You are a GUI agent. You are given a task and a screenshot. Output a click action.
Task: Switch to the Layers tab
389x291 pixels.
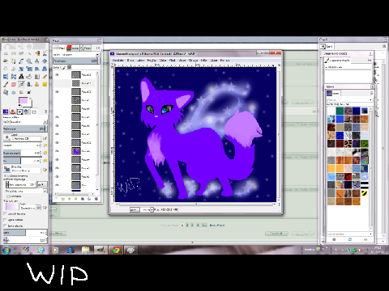tap(59, 48)
